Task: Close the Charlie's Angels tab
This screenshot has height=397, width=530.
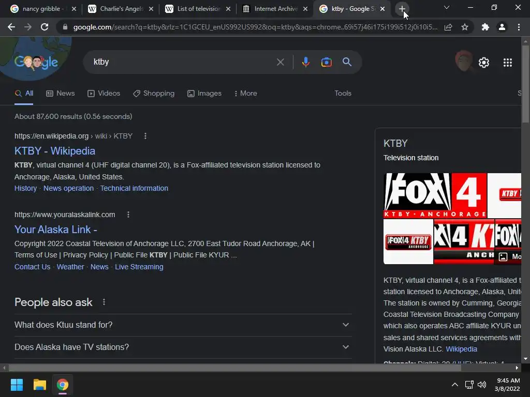Action: coord(151,9)
